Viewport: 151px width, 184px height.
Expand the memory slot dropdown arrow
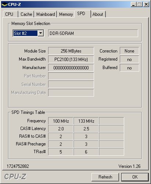41,33
